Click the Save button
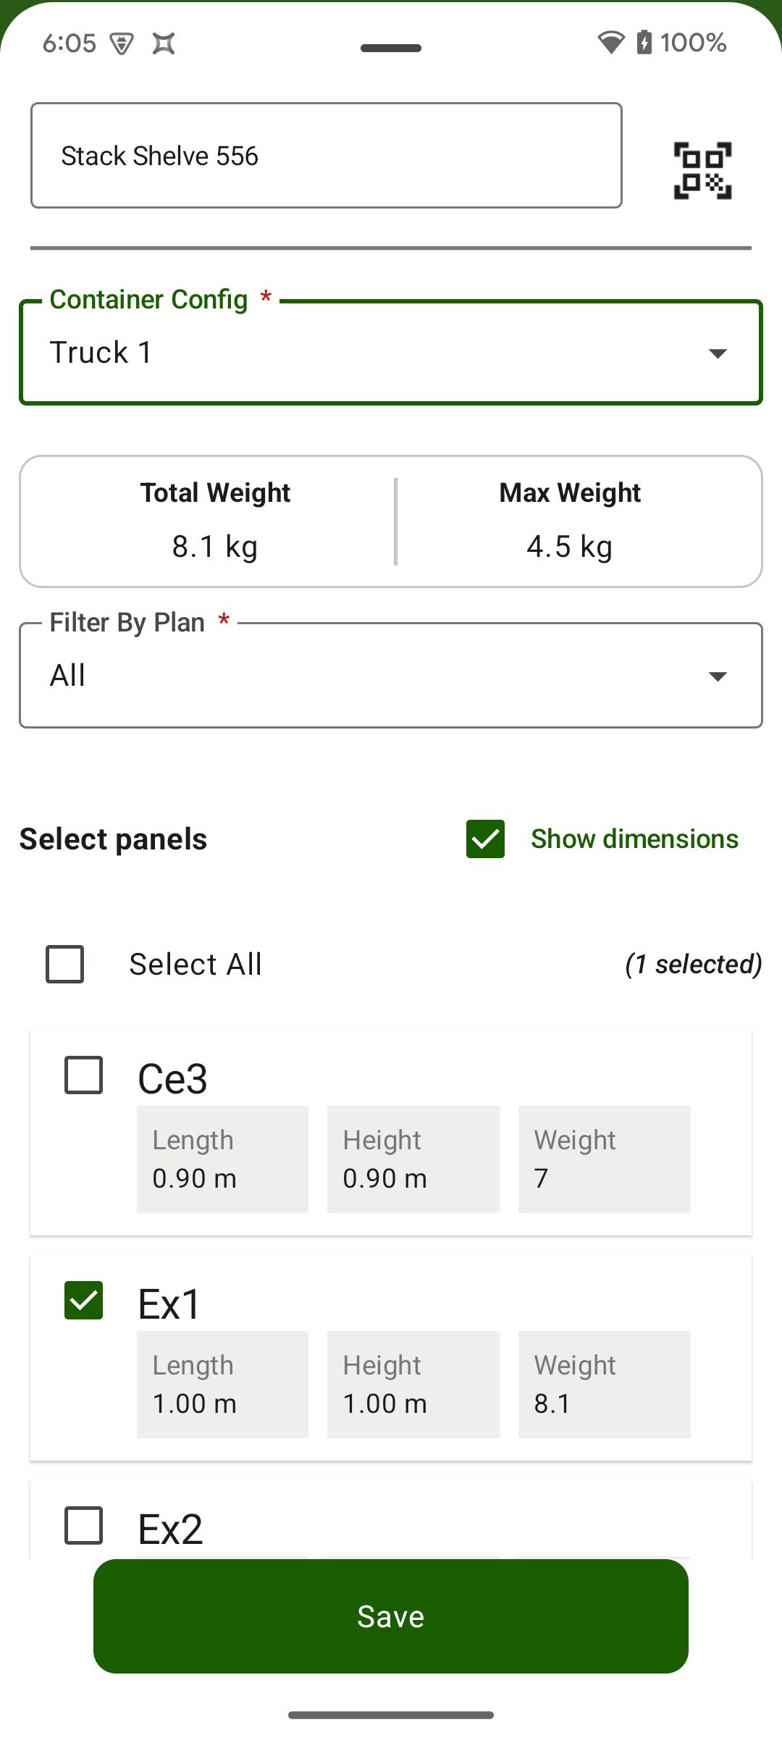Image resolution: width=782 pixels, height=1738 pixels. click(391, 1616)
